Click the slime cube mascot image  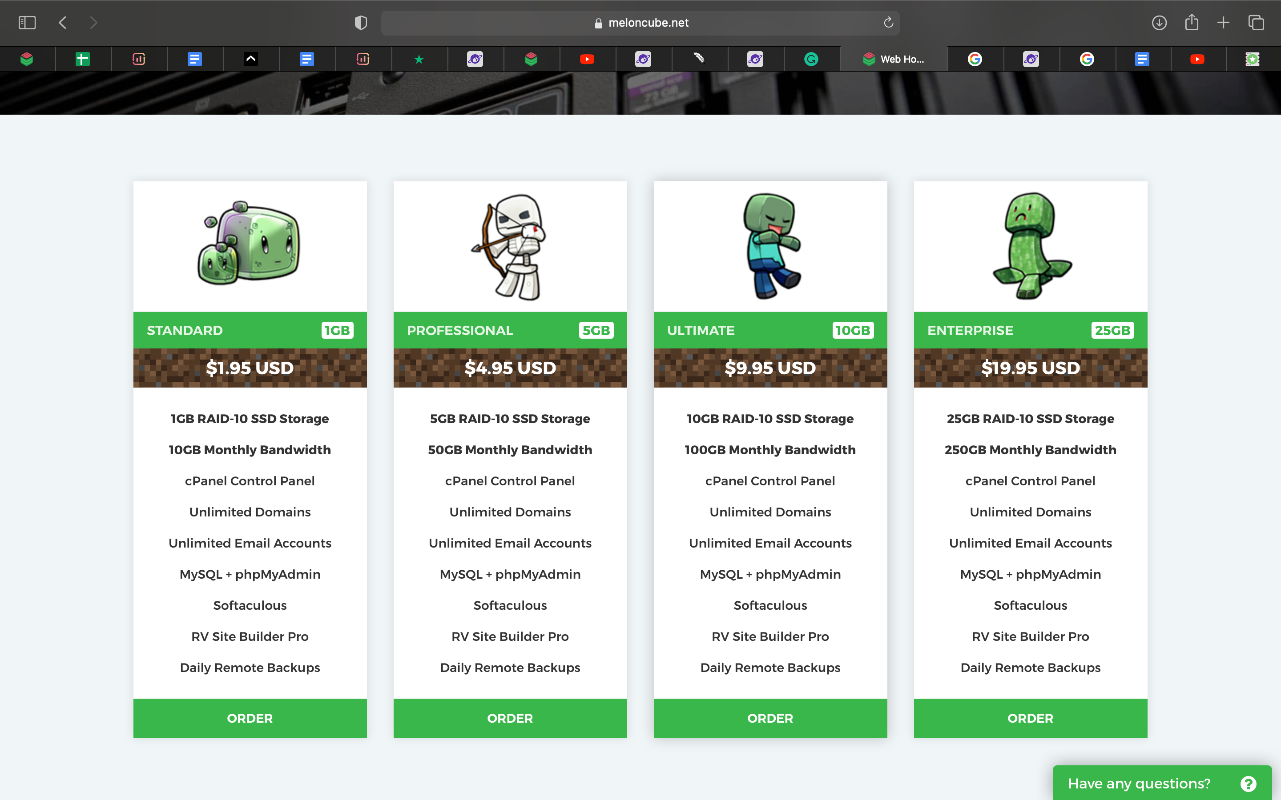point(249,243)
